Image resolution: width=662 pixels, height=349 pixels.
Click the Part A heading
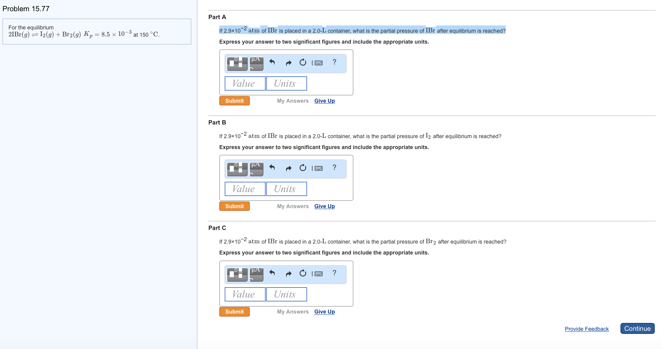pyautogui.click(x=217, y=17)
